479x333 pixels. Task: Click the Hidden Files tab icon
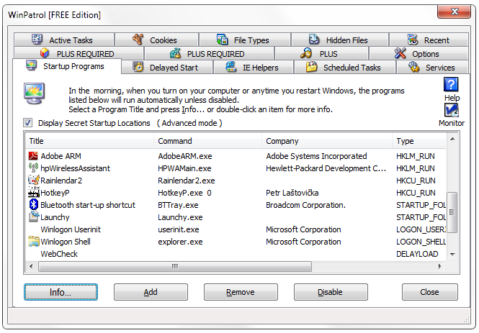click(x=314, y=40)
